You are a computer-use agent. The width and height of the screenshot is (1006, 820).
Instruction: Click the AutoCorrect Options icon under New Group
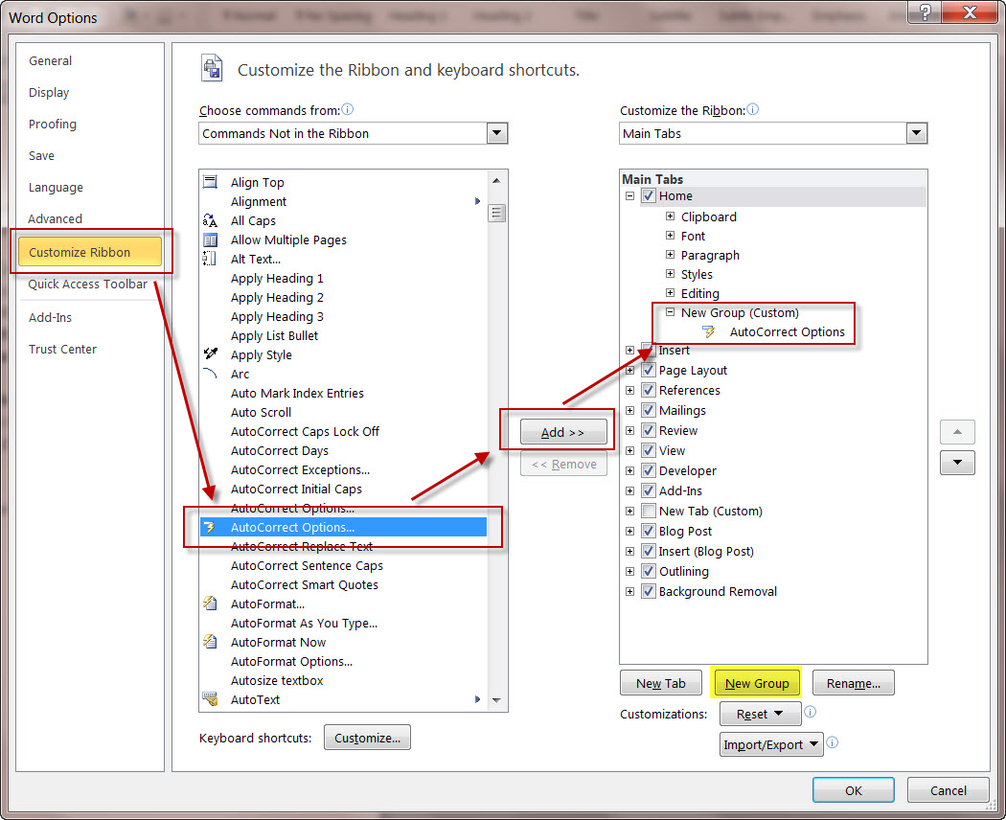click(709, 331)
